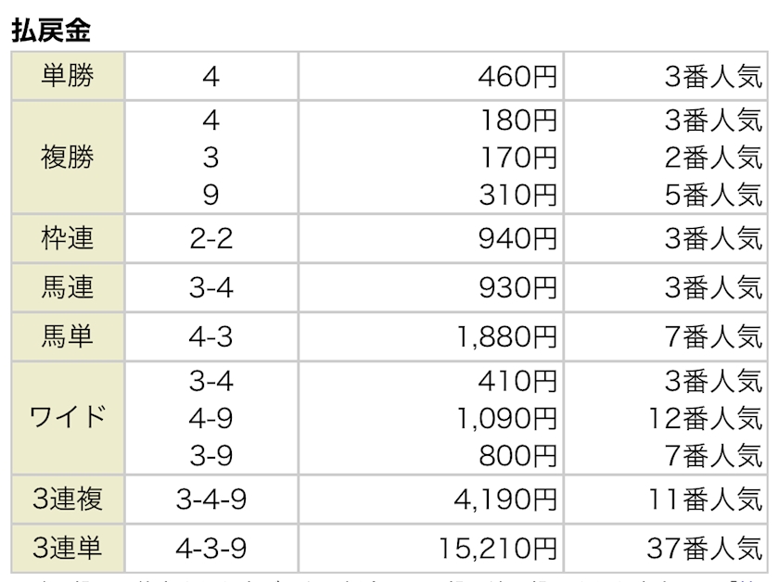Screen dimensions: 779x582
Task: Click the 12番人気 popularity cell
Action: 706,418
